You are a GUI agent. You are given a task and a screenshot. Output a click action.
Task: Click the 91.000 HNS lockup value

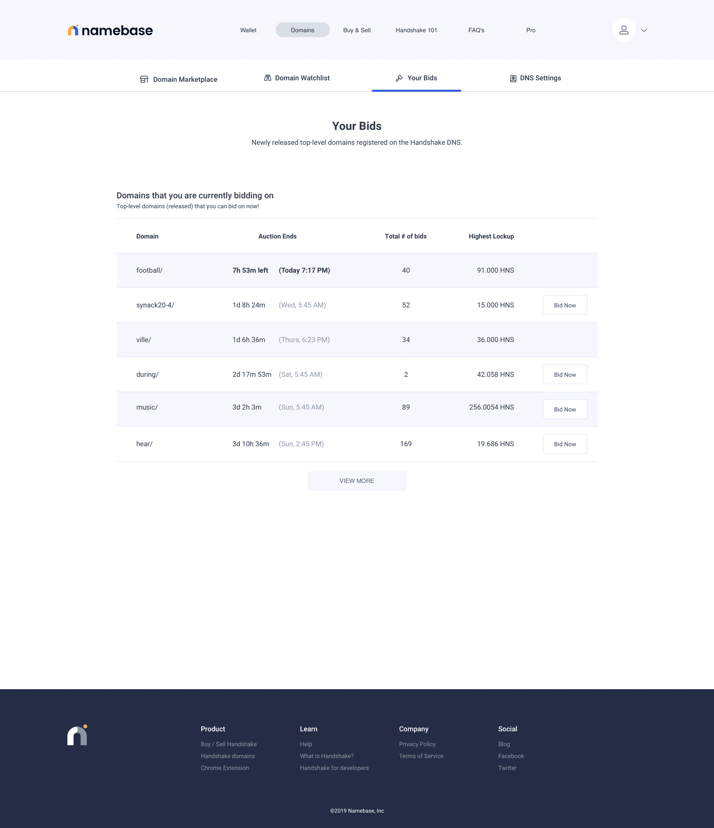(495, 270)
